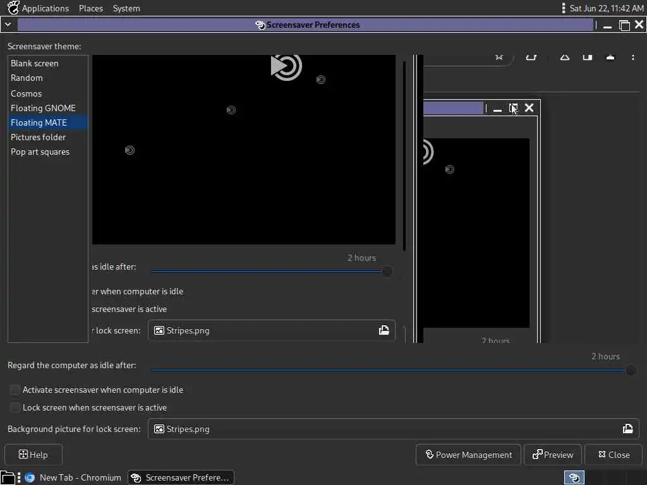
Task: Pick the Floating GNOME theme
Action: coord(48,108)
